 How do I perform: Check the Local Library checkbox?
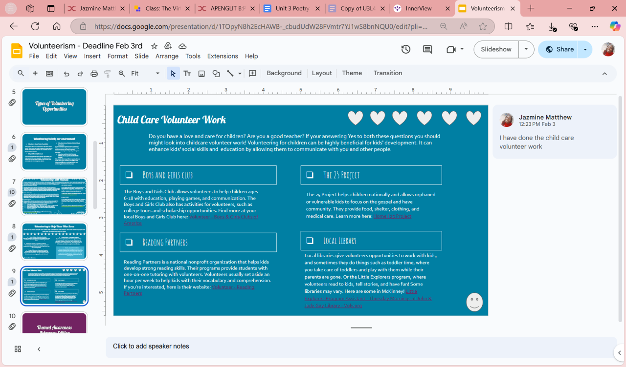coord(310,241)
